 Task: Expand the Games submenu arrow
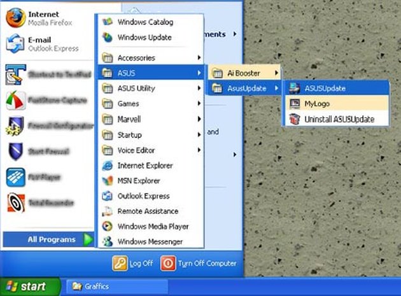coord(199,103)
